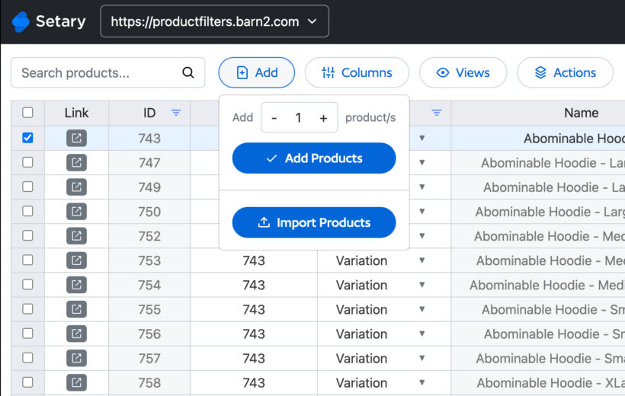Screen dimensions: 625x396
Task: Click the minus icon to decrease quantity
Action: [x=274, y=118]
